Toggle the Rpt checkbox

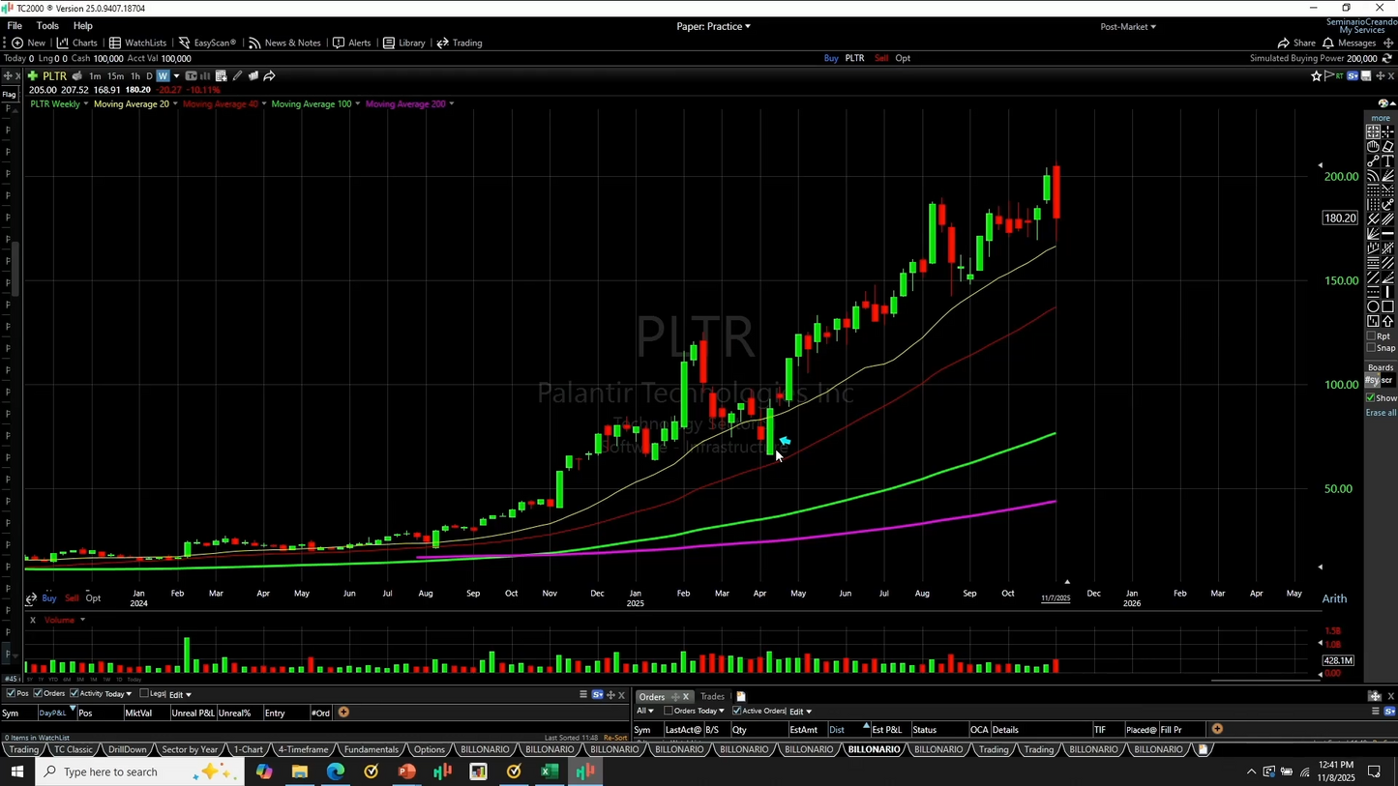pyautogui.click(x=1371, y=336)
